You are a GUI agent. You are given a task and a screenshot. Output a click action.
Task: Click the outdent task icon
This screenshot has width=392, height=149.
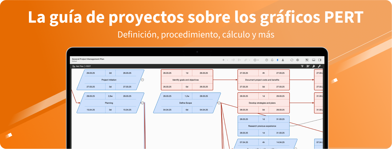(x=239, y=60)
